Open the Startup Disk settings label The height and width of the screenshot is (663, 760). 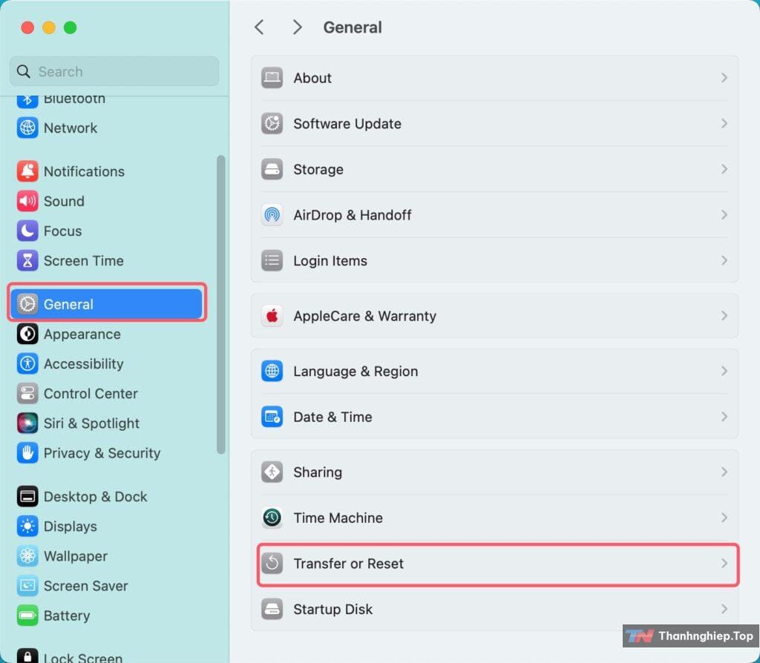(333, 610)
